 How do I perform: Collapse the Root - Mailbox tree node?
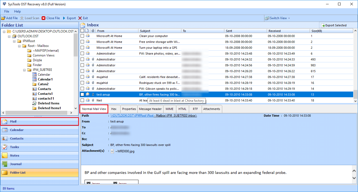point(19,46)
